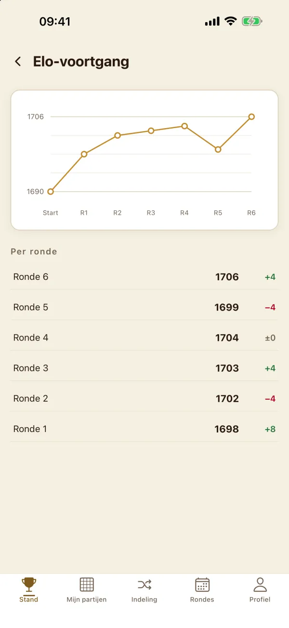The height and width of the screenshot is (628, 289).
Task: Open the Ronde 2 row
Action: pos(144,398)
